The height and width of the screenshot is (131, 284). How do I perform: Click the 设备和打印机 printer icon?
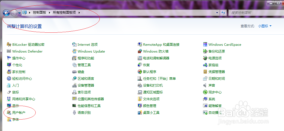click(x=140, y=86)
